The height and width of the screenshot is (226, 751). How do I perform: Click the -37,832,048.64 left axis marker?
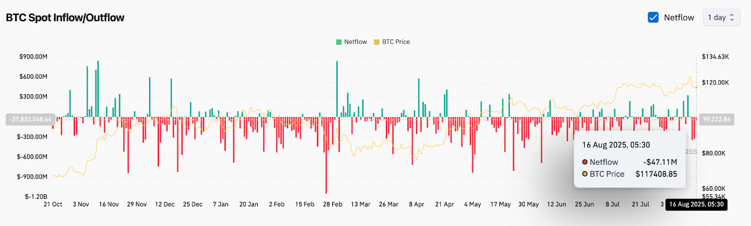[31, 119]
